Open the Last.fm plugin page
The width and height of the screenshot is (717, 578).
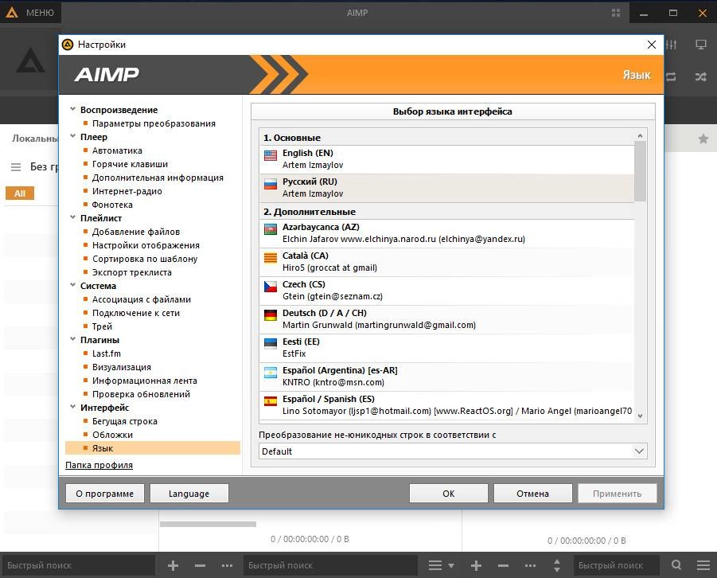coord(107,353)
